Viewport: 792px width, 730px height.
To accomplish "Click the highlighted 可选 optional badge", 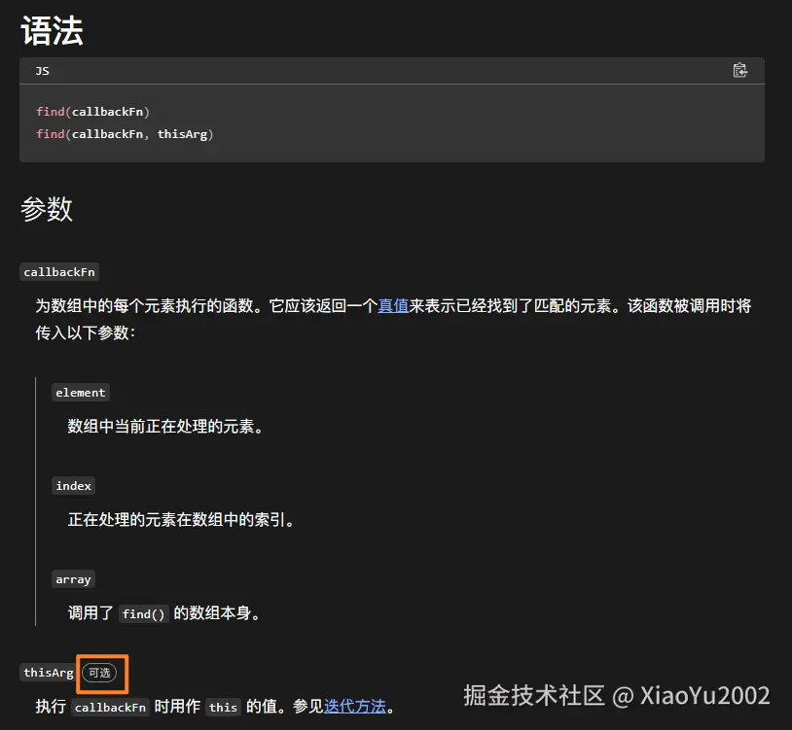I will (101, 672).
